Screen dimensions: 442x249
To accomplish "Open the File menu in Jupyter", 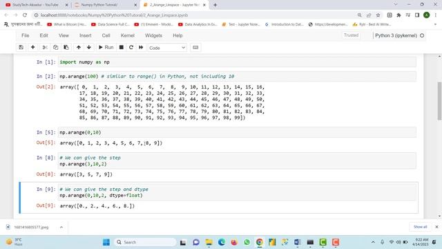I will [26, 35].
